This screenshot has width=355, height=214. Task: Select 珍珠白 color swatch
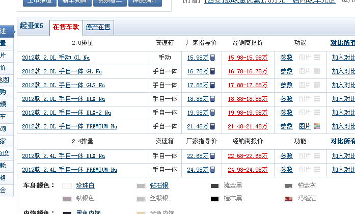67,186
